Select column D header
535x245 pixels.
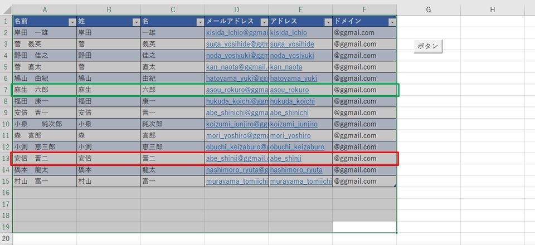click(x=237, y=10)
